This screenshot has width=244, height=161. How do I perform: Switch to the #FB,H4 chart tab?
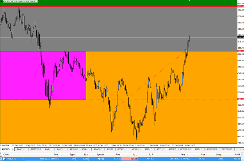(x=173, y=149)
